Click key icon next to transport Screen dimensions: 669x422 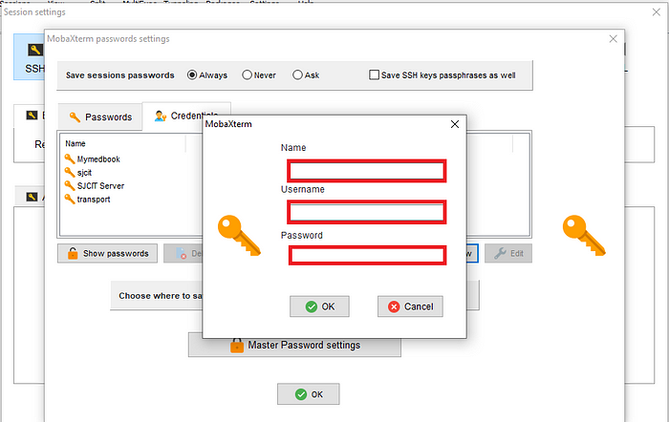click(x=70, y=199)
